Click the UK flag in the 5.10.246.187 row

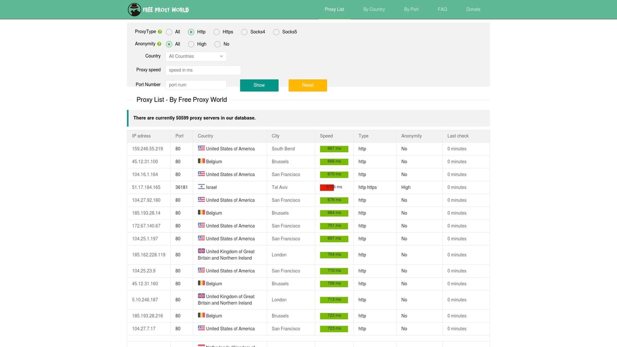(202, 296)
